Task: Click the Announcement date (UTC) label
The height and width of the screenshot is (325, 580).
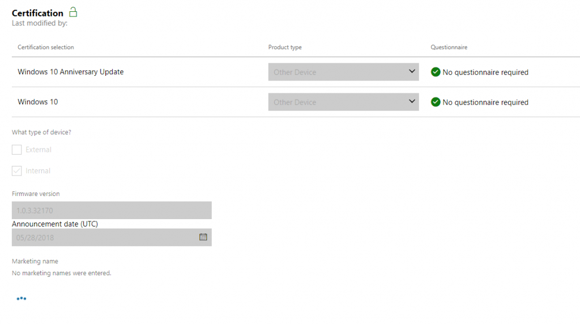Action: [55, 224]
